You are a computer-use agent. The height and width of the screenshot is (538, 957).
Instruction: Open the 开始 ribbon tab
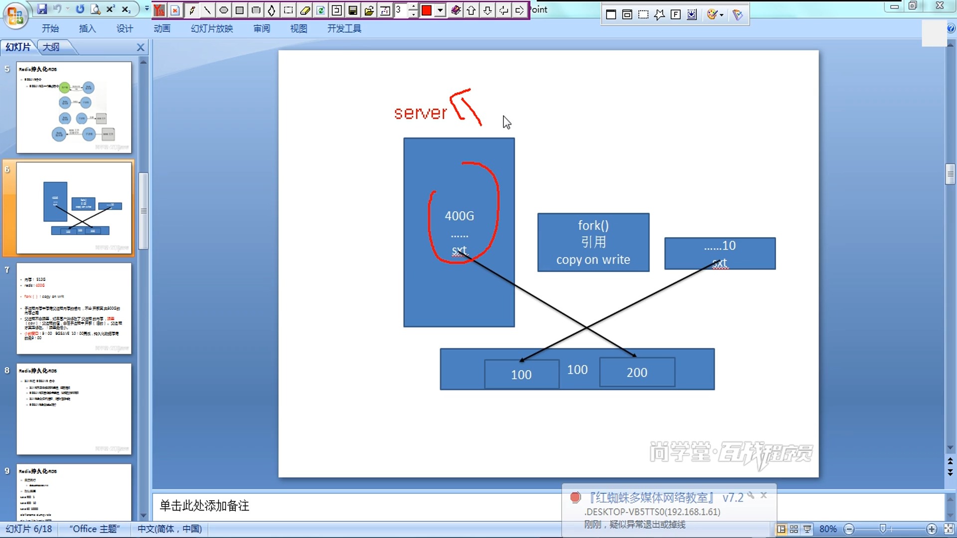(50, 28)
